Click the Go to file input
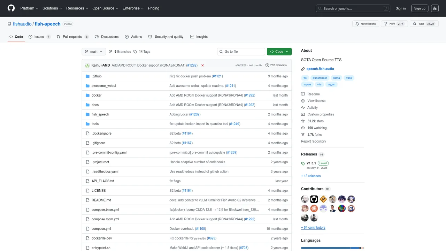 point(241,52)
